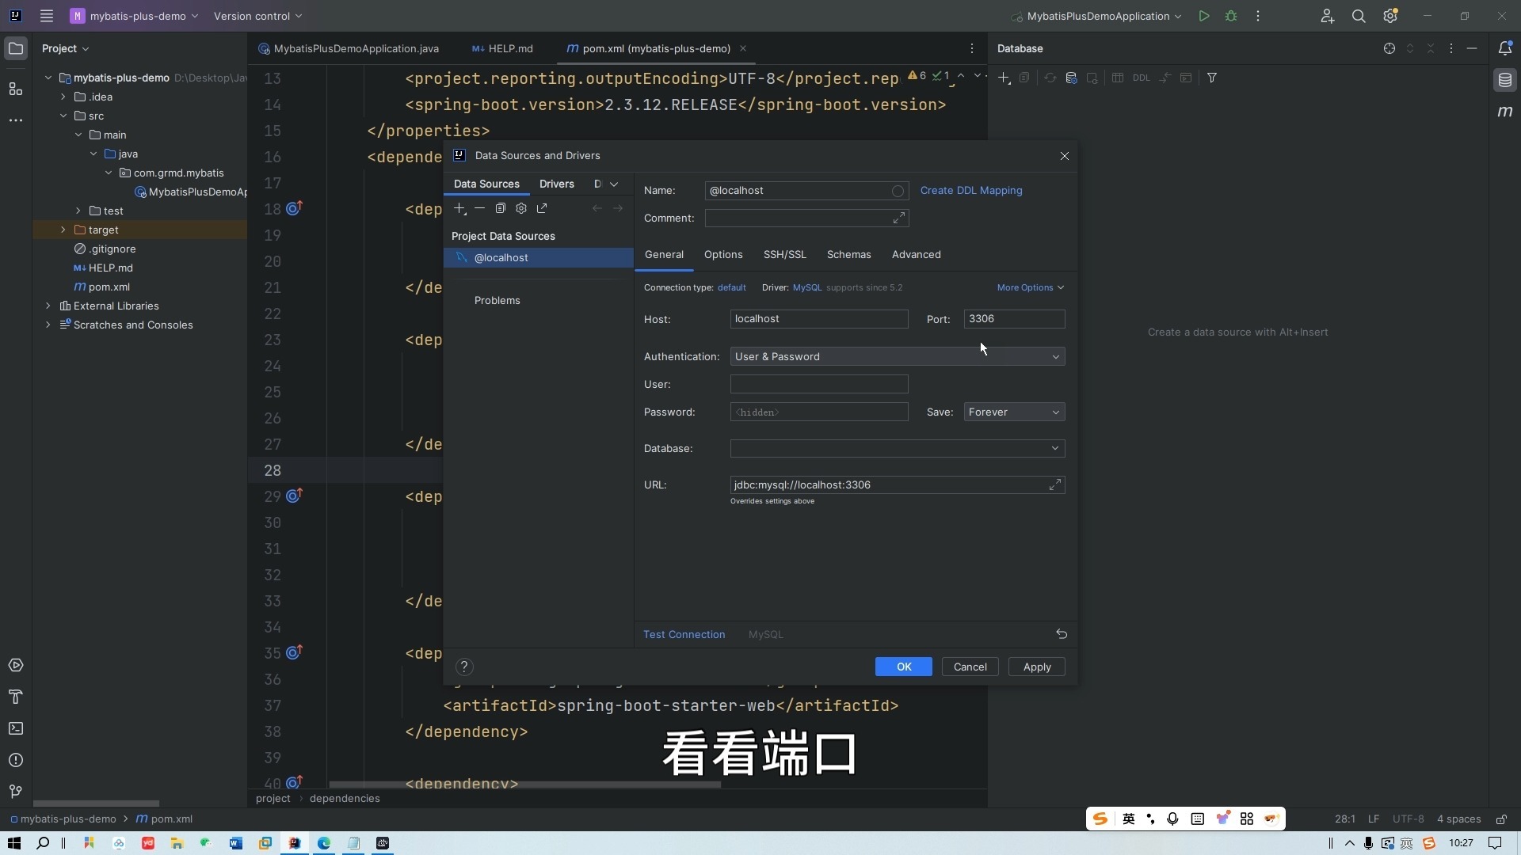
Task: Run MybatisPlusDemoApplication with the green play icon
Action: coord(1203,16)
